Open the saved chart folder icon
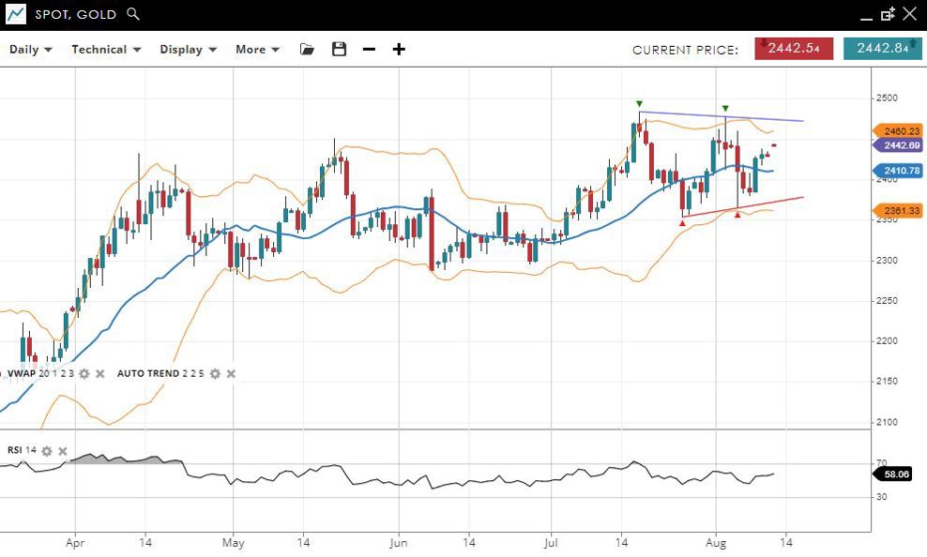 point(307,50)
